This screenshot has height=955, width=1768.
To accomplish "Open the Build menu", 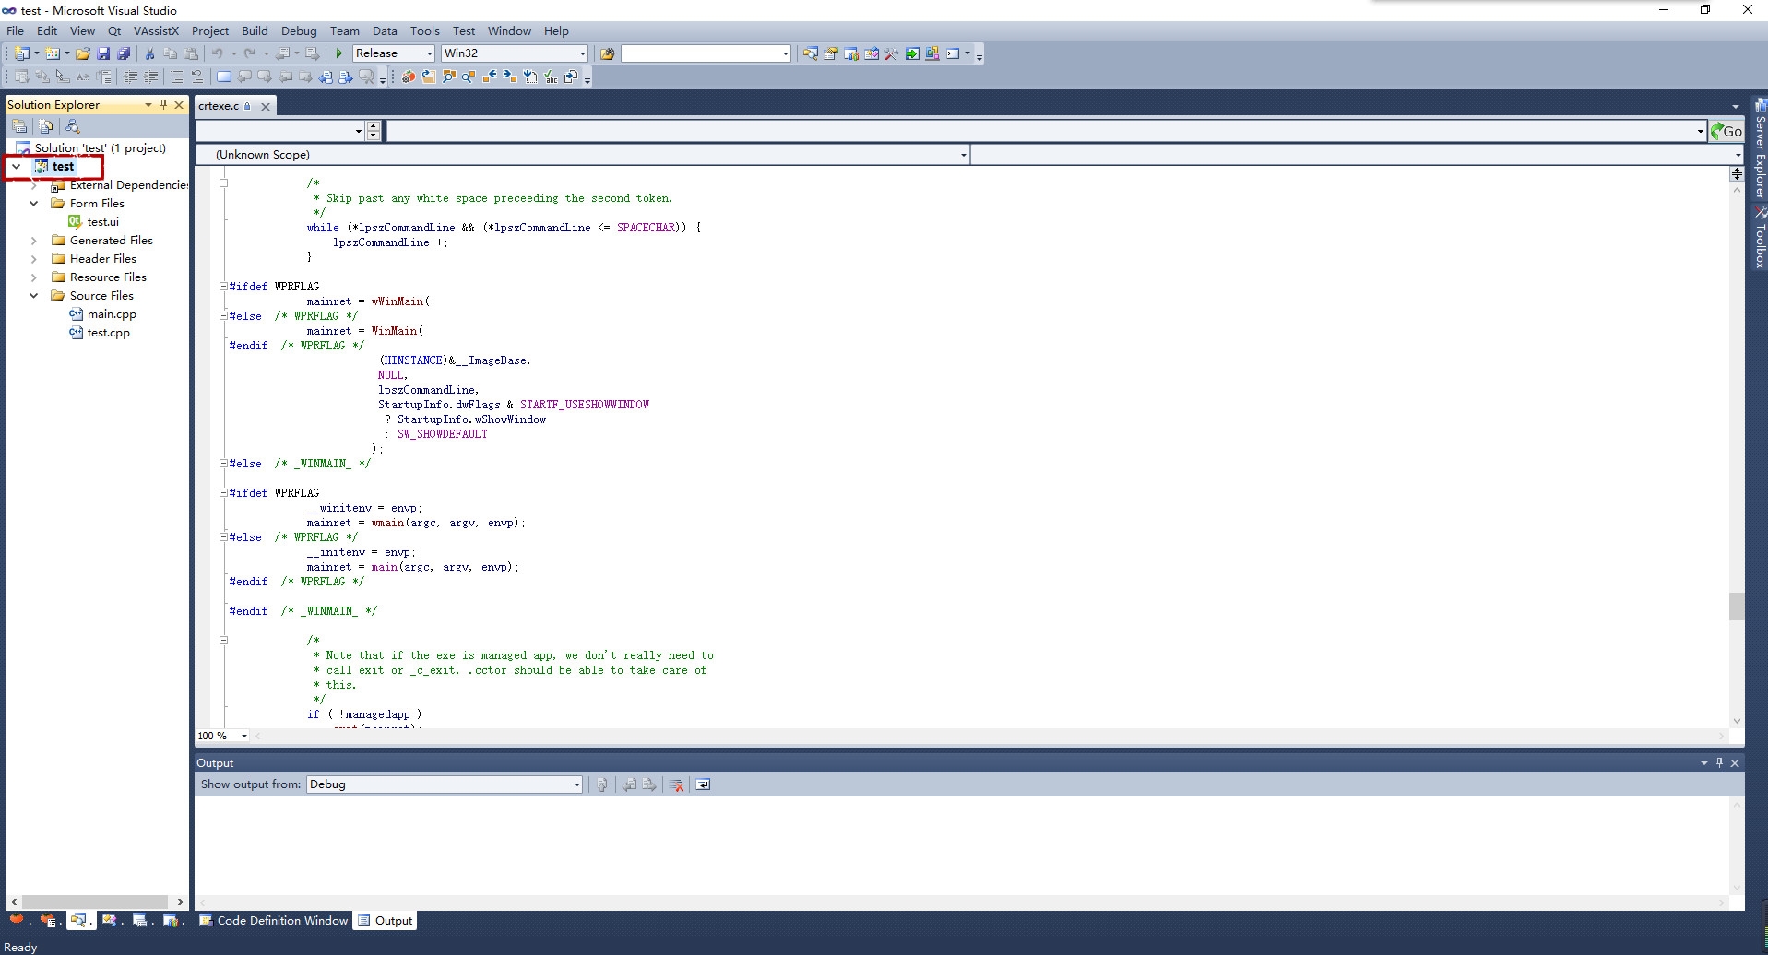I will [x=255, y=30].
